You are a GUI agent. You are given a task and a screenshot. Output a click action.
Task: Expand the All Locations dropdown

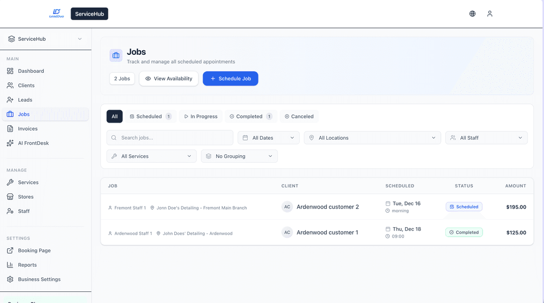[x=372, y=137]
